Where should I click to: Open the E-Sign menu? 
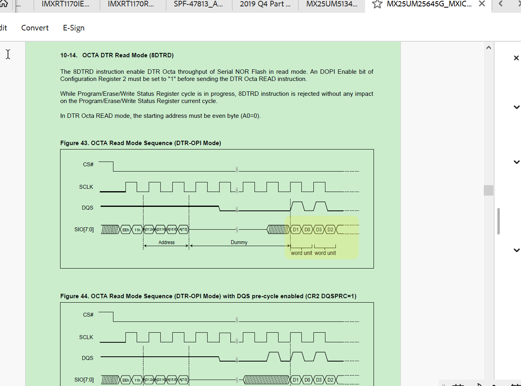coord(73,28)
